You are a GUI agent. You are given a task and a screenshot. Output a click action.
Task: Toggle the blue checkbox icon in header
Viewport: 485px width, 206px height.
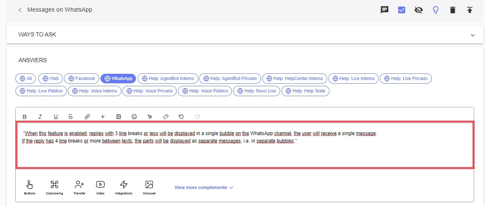[401, 10]
